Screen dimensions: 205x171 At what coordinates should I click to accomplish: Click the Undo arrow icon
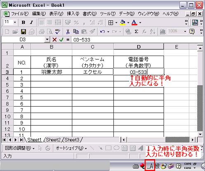click(102, 32)
